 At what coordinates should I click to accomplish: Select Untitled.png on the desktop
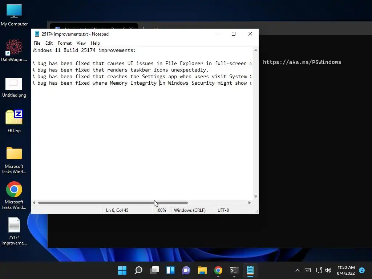click(14, 87)
